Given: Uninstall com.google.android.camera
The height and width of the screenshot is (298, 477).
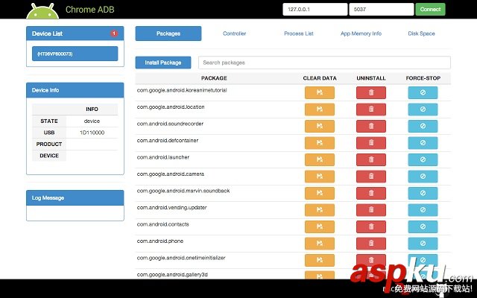Looking at the screenshot, I should pyautogui.click(x=371, y=176).
